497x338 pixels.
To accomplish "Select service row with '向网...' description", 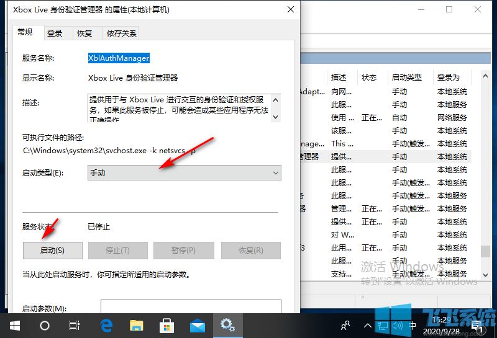I will click(x=386, y=92).
